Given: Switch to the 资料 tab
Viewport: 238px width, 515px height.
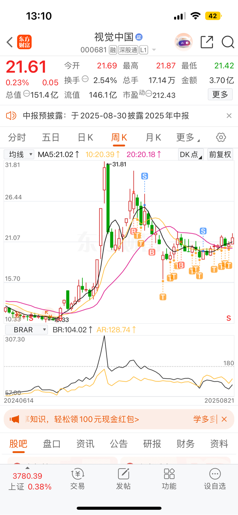Looking at the screenshot, I should tap(219, 444).
